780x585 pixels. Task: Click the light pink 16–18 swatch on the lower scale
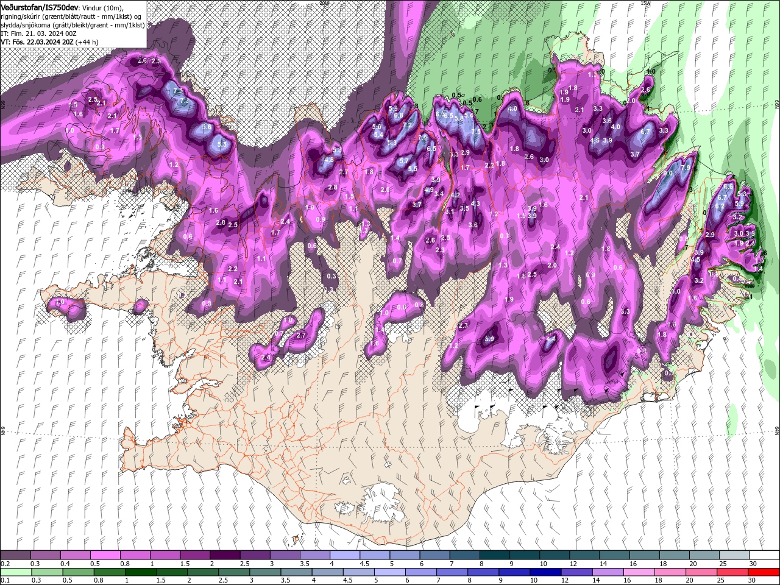640,572
